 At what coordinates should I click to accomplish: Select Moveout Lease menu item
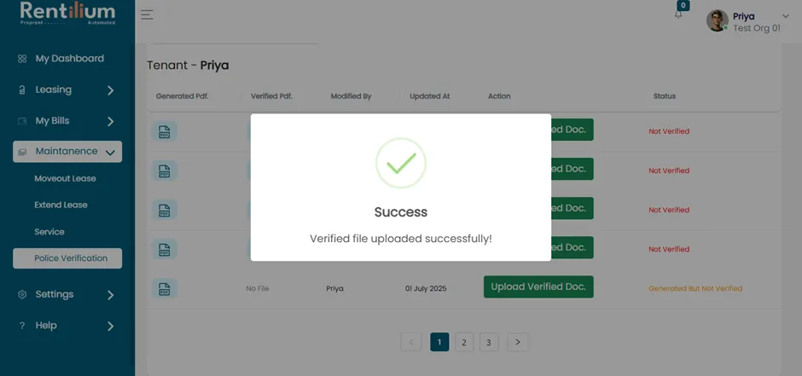pyautogui.click(x=65, y=178)
